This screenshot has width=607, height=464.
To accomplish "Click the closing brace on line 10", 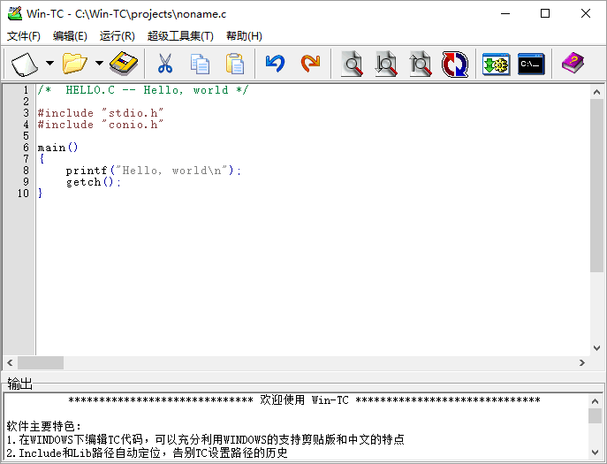I will [40, 193].
